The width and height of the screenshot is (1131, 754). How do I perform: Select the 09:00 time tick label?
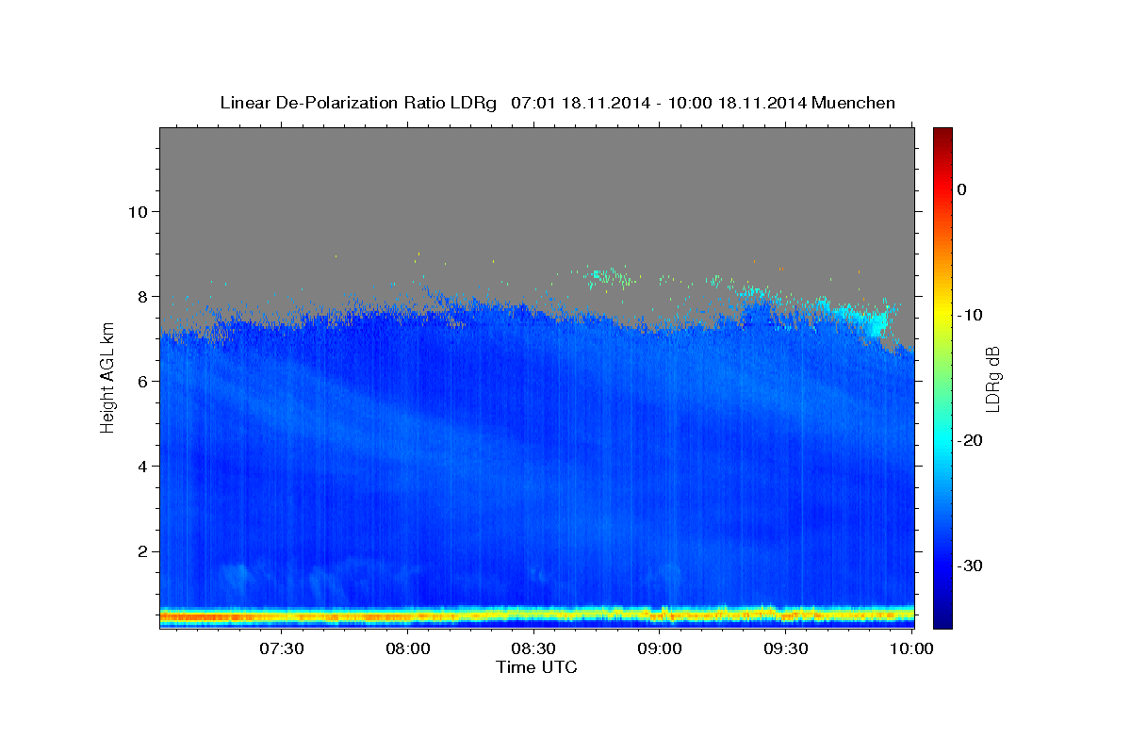[660, 648]
